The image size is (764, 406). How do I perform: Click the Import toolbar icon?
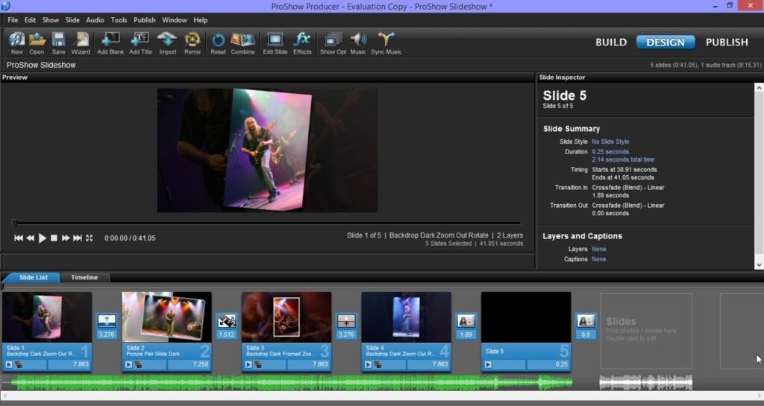tap(168, 42)
